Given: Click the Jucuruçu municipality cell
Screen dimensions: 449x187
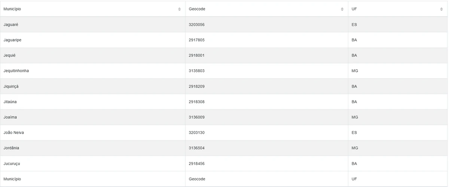Looking at the screenshot, I should [11, 164].
